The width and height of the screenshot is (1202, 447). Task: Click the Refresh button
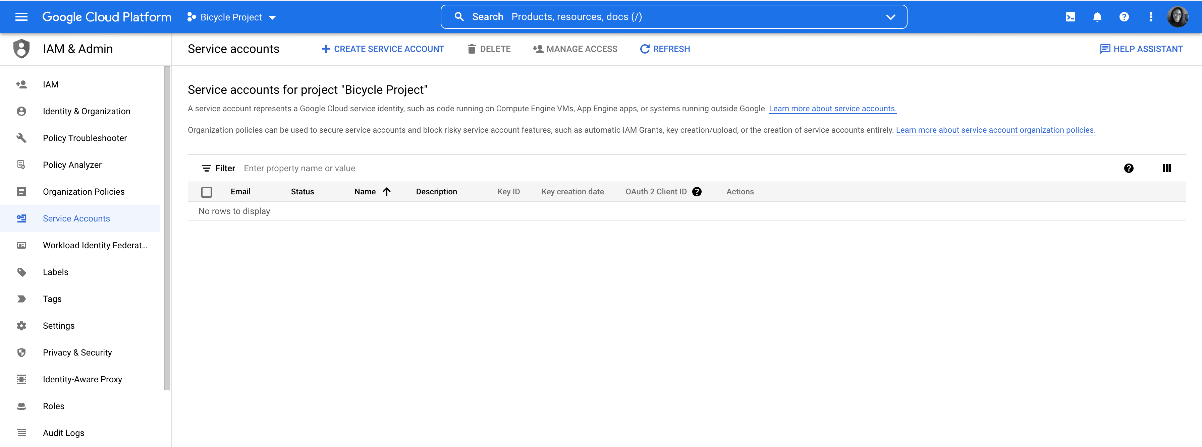tap(665, 49)
